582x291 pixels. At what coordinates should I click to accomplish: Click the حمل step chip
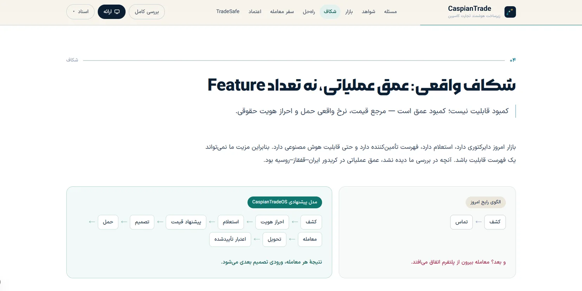108,222
